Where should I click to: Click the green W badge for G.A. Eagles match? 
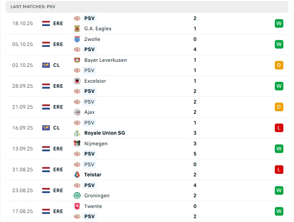pos(279,23)
